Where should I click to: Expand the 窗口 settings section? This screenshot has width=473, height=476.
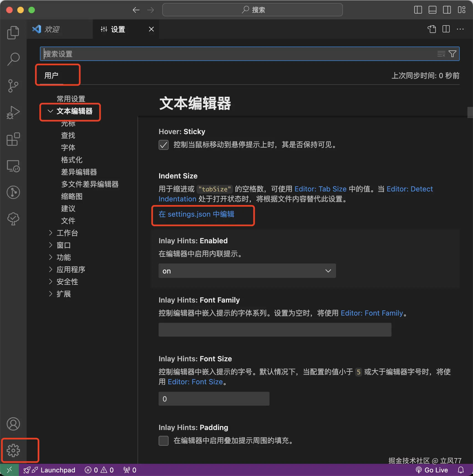(x=50, y=245)
